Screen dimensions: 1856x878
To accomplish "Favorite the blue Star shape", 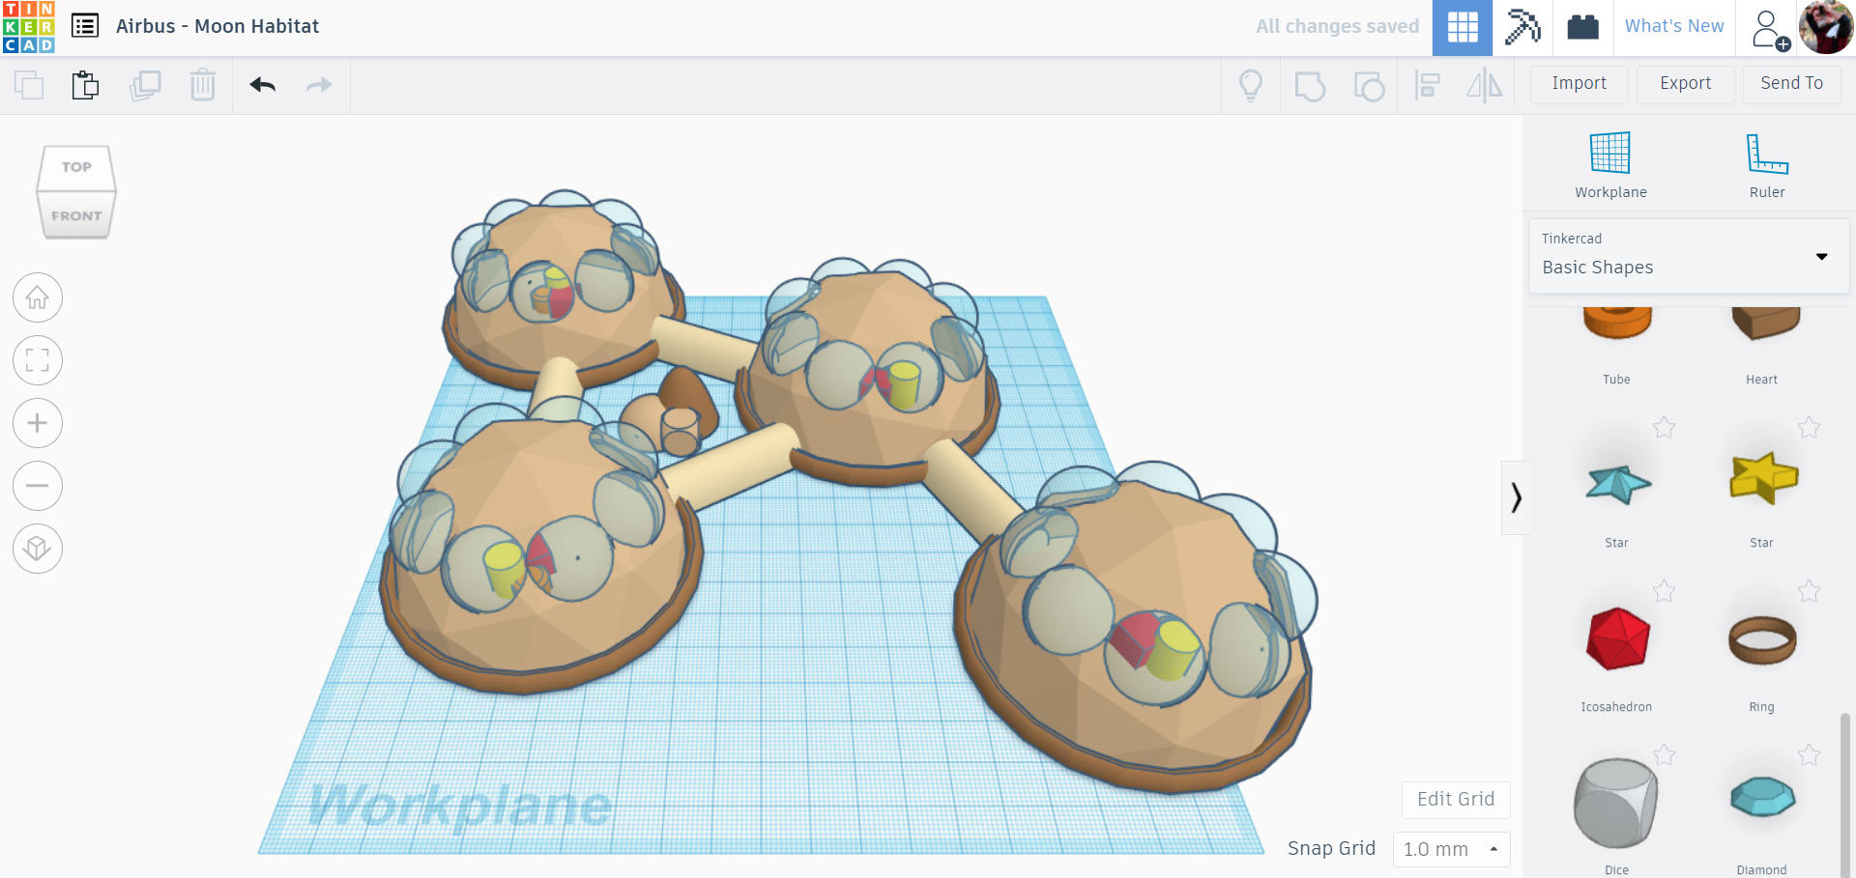I will [x=1664, y=427].
